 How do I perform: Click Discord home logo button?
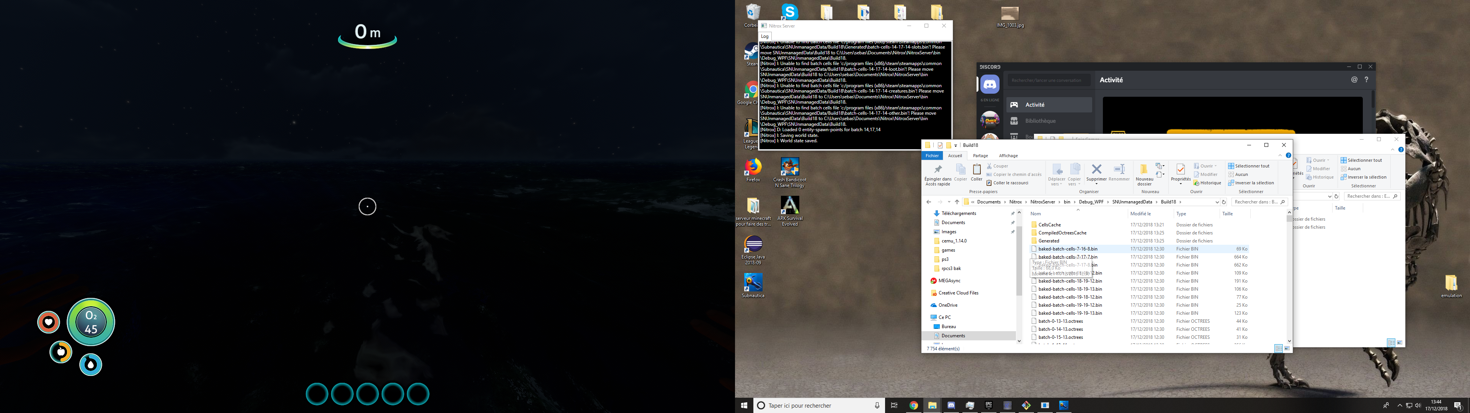pos(990,85)
